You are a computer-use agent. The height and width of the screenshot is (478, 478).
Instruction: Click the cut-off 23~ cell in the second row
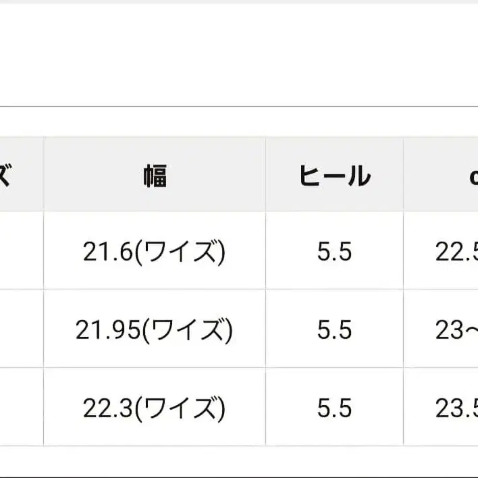456,329
